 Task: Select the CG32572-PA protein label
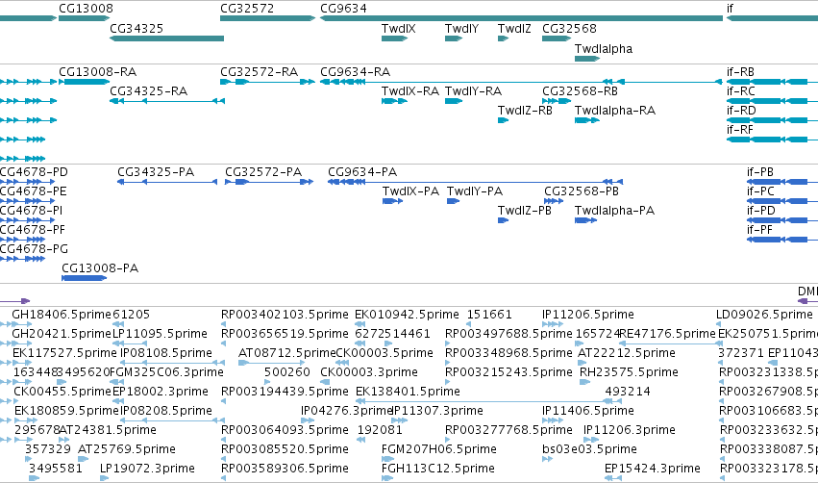[x=263, y=172]
